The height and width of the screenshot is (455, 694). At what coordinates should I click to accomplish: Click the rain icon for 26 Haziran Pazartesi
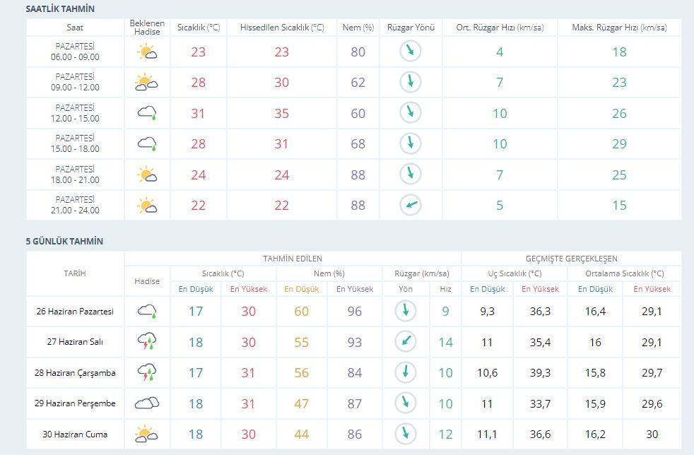pyautogui.click(x=146, y=311)
